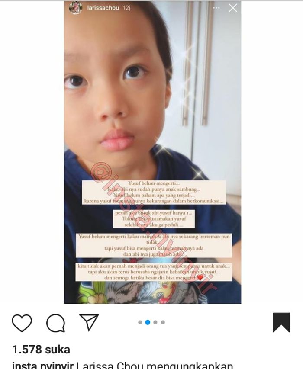Open comments via the speech bubble icon
This screenshot has width=303, height=369.
click(56, 323)
